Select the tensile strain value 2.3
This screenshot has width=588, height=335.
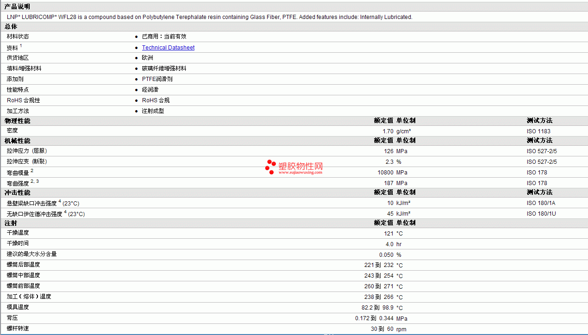(389, 162)
